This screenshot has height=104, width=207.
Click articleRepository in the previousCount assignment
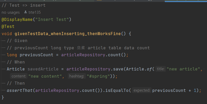pos(83,55)
